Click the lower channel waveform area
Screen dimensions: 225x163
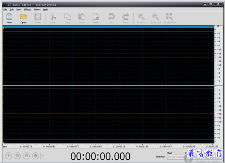pyautogui.click(x=108, y=115)
